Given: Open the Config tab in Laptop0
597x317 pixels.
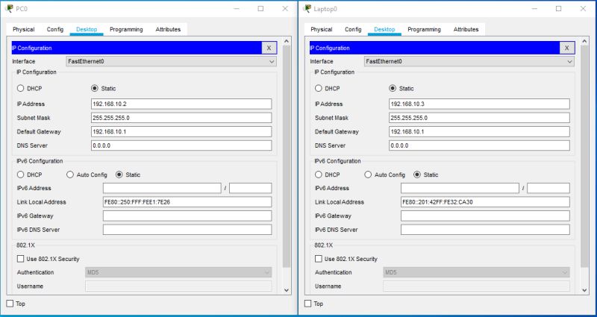Looking at the screenshot, I should [x=353, y=29].
